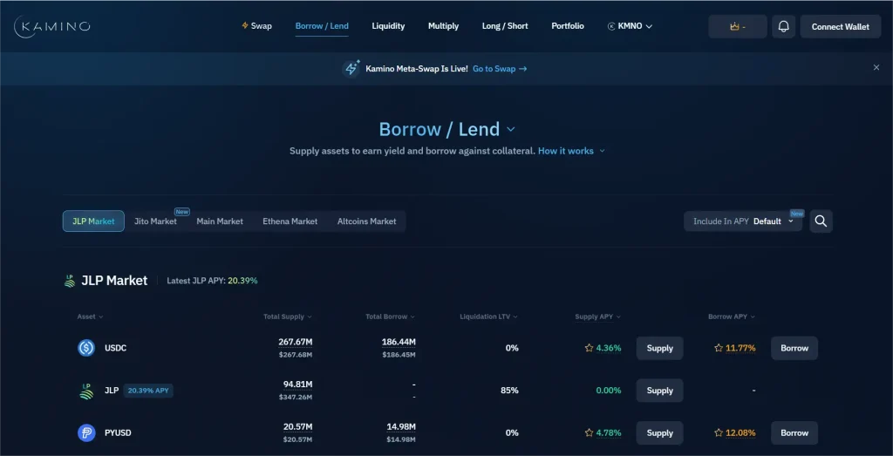Open Long / Short page
The width and height of the screenshot is (893, 456).
pos(505,26)
